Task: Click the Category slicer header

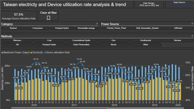Action: [x=7, y=24]
